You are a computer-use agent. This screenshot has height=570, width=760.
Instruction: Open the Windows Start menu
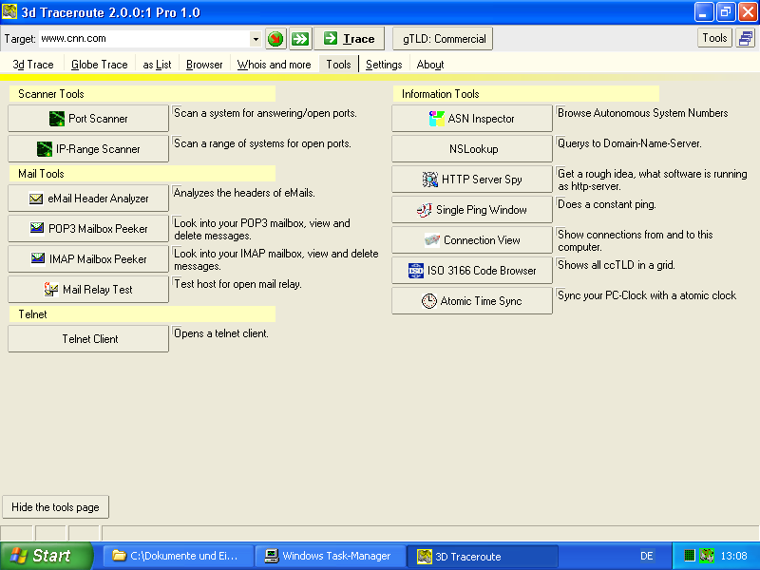pyautogui.click(x=46, y=556)
